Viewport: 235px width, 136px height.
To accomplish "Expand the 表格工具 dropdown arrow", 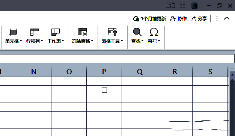I will (122, 41).
